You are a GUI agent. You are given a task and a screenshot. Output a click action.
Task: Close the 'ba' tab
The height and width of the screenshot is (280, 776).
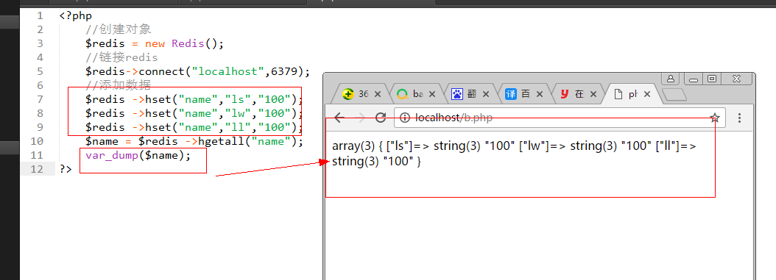[x=431, y=94]
